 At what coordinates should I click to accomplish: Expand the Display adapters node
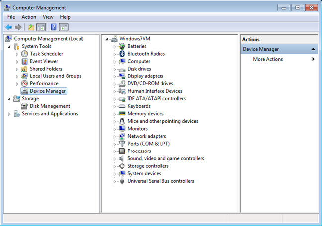[115, 76]
